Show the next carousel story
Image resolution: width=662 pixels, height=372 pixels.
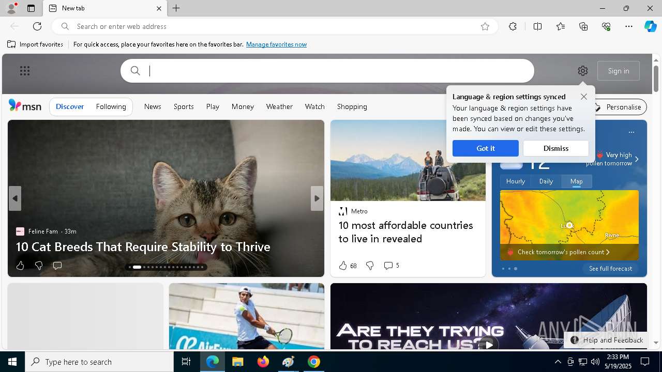[317, 198]
